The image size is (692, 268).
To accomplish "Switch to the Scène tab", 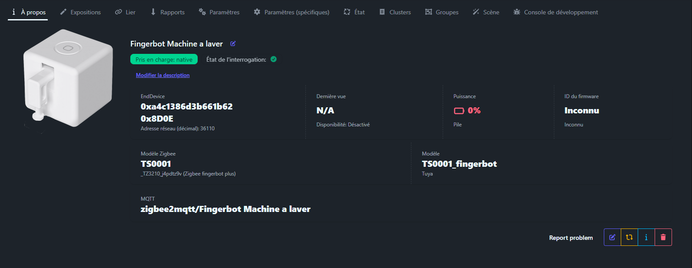I will pyautogui.click(x=486, y=12).
